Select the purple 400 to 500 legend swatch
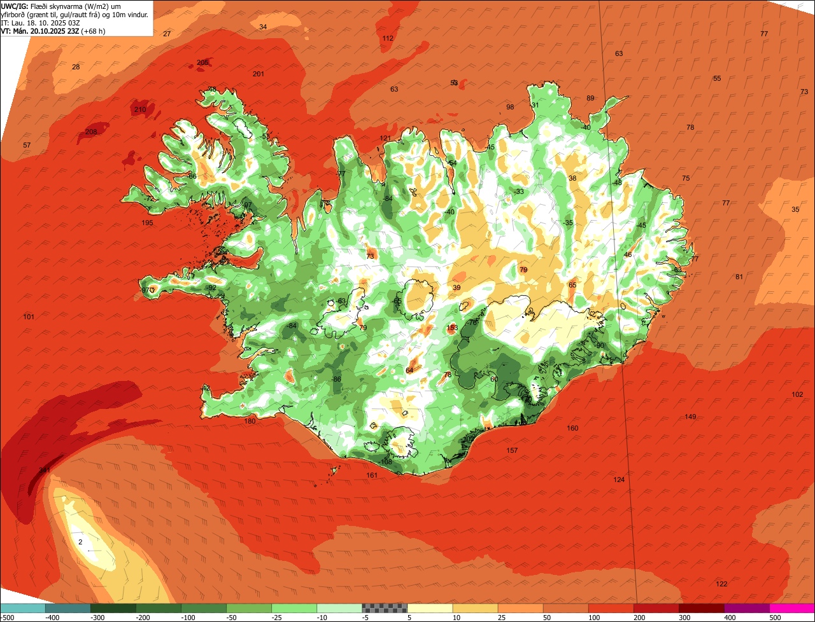 tap(748, 608)
